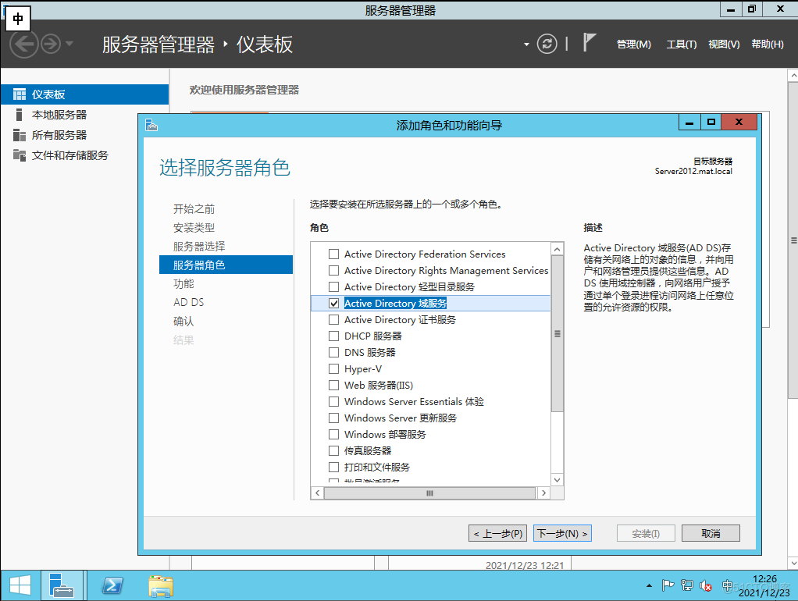This screenshot has width=798, height=601.
Task: Click the wizard title bar icon
Action: click(151, 125)
